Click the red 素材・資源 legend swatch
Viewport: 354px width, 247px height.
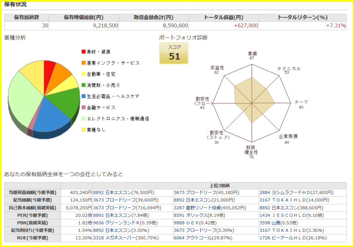(x=83, y=52)
